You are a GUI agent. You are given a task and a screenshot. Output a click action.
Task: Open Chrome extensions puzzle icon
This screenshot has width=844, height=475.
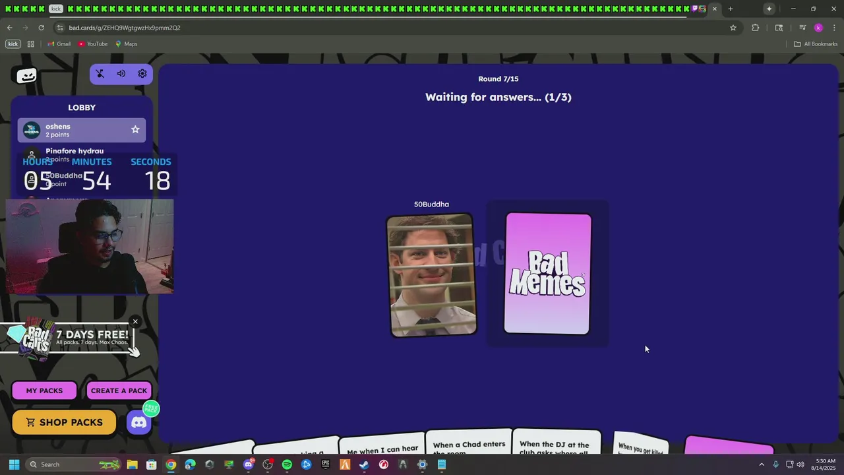(756, 28)
